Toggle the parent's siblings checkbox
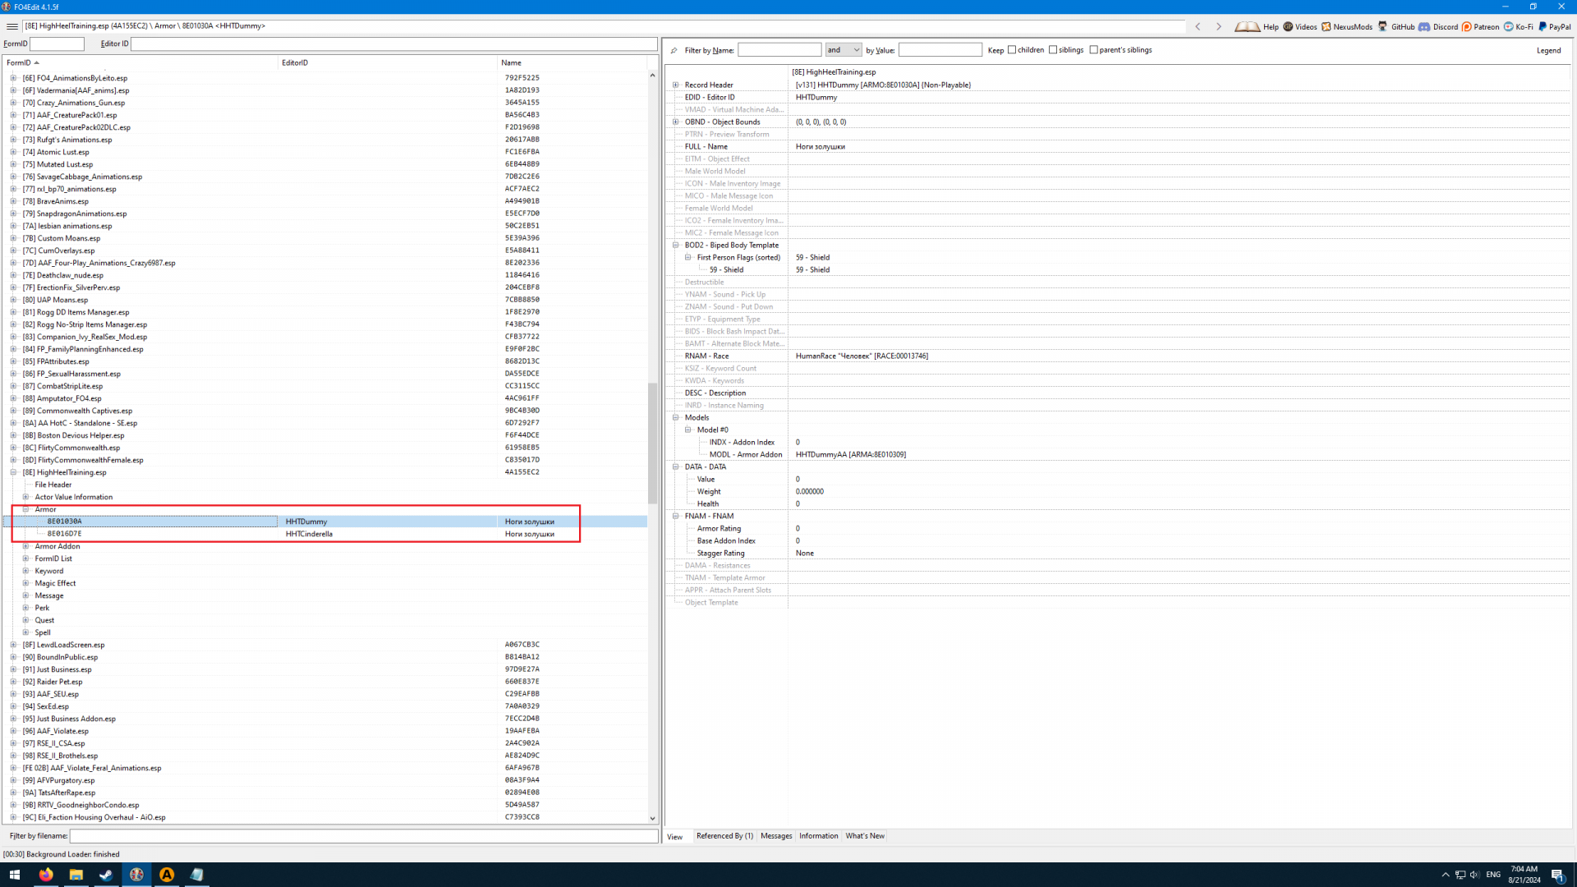1577x887 pixels. click(x=1093, y=50)
